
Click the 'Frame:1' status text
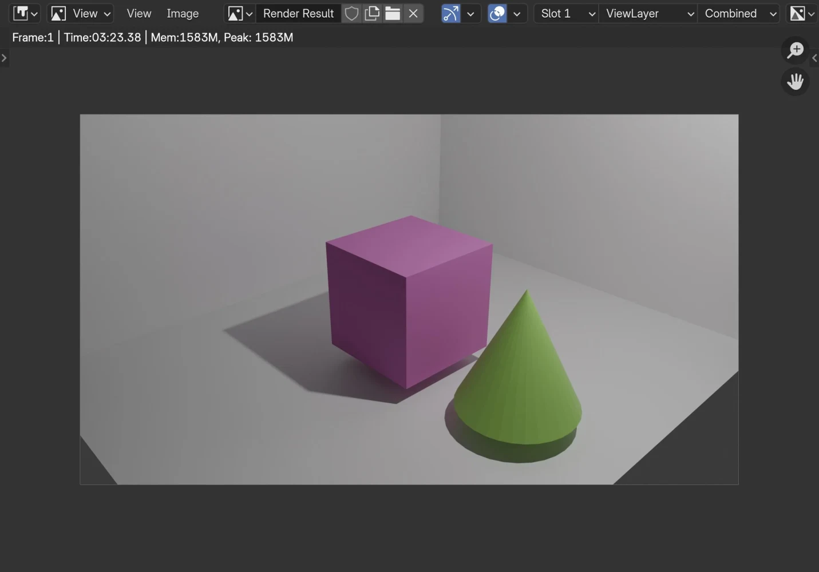click(x=33, y=37)
